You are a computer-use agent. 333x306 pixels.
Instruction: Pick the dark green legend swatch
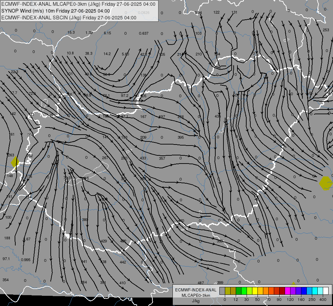point(239,291)
